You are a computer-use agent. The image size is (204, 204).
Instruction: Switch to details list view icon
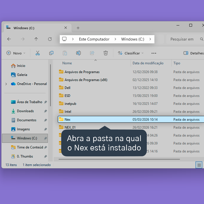(199, 165)
